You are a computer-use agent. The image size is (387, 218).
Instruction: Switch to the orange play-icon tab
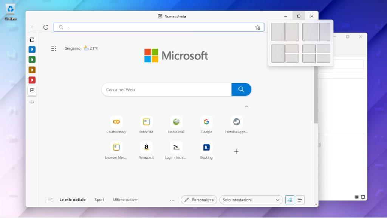(32, 70)
